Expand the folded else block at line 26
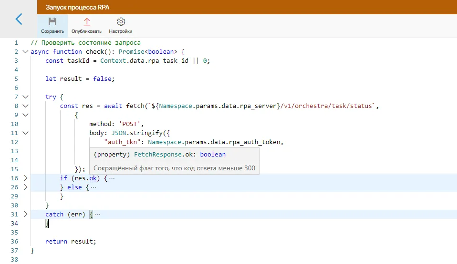Screen dimensions: 457x264 25,187
